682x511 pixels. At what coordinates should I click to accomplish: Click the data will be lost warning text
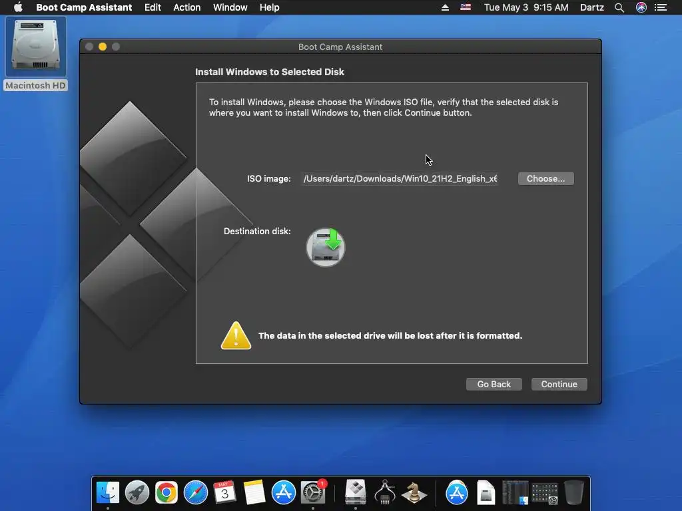390,335
